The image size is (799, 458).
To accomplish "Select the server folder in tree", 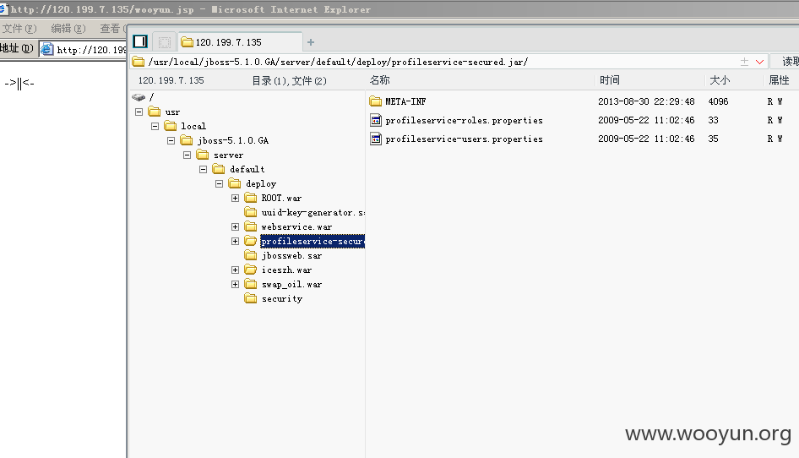I will click(228, 155).
